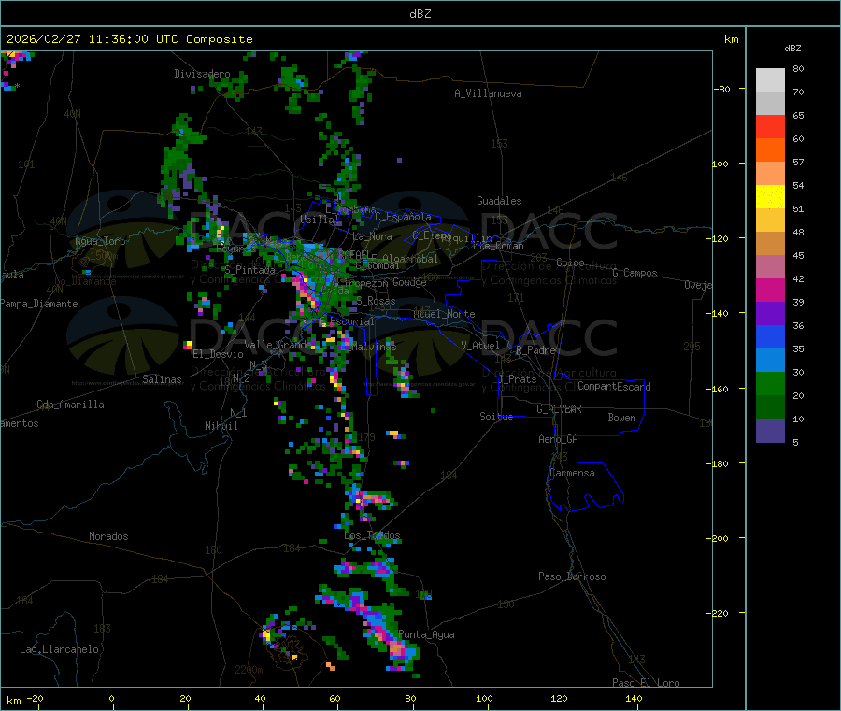The width and height of the screenshot is (841, 711).
Task: Click the A_Villanueva location label
Action: coord(488,93)
